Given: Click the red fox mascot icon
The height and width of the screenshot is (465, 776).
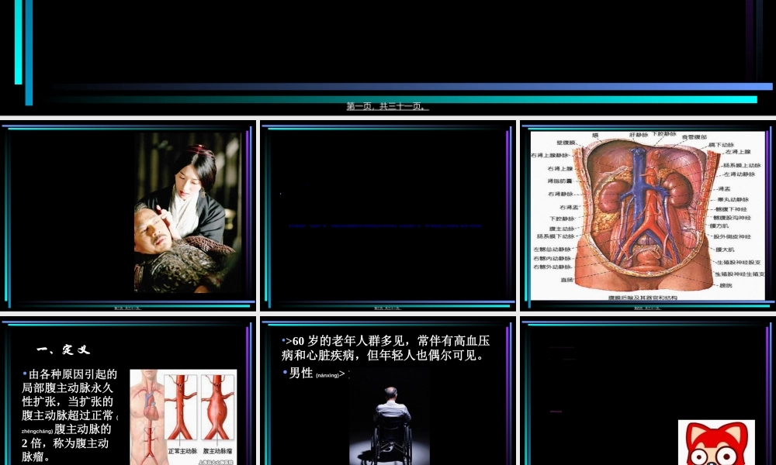Looking at the screenshot, I should tap(716, 442).
